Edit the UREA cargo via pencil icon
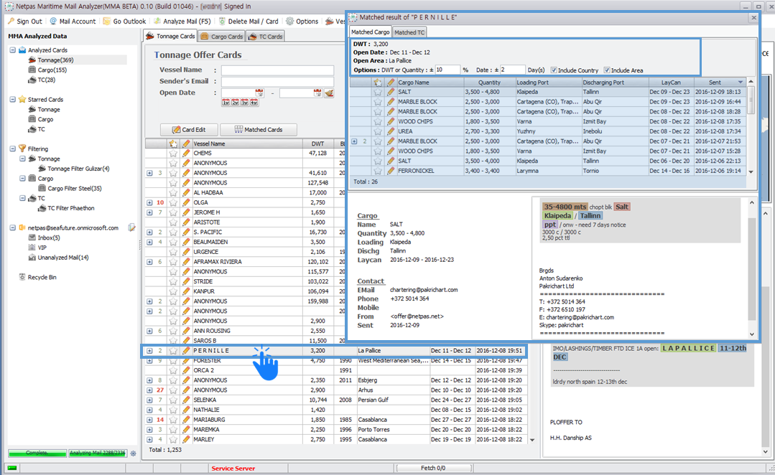The height and width of the screenshot is (475, 775). [391, 131]
